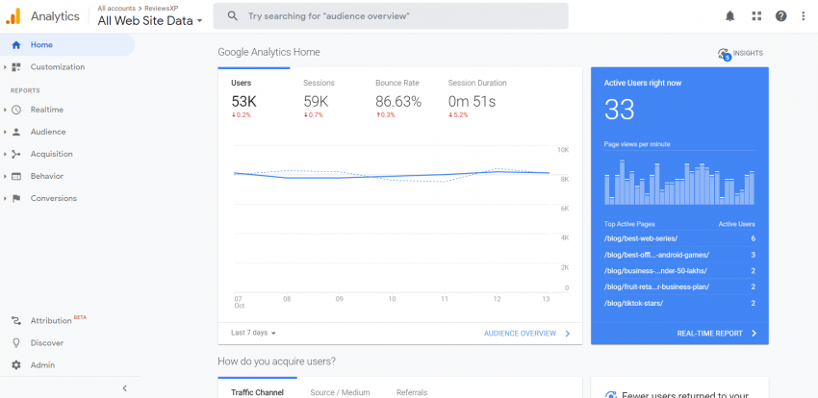This screenshot has height=398, width=818.
Task: Expand the Realtime reports arrow
Action: pos(5,110)
